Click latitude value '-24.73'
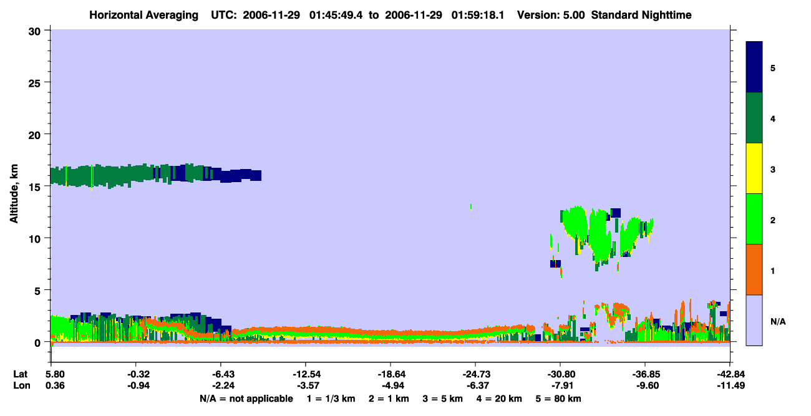 (x=475, y=374)
